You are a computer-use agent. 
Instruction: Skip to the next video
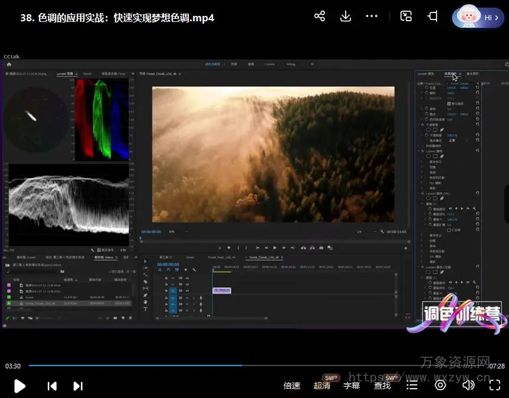coord(78,386)
